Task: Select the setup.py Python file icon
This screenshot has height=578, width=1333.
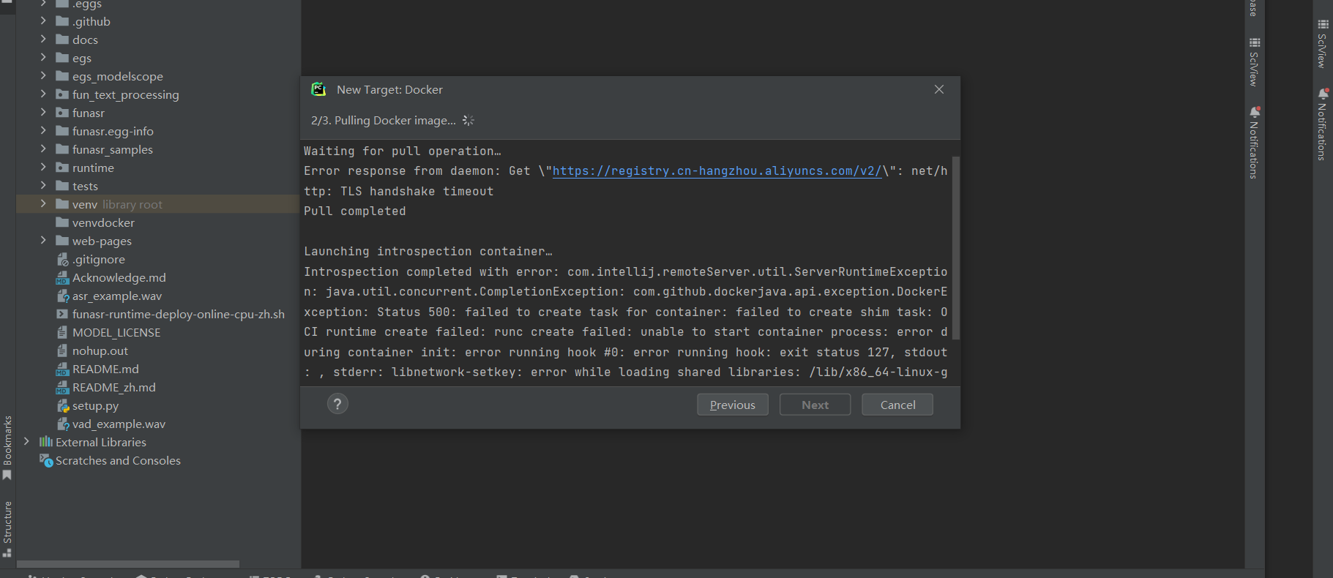Action: tap(62, 405)
